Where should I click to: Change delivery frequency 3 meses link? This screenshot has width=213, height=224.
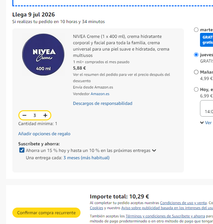pos(87,158)
